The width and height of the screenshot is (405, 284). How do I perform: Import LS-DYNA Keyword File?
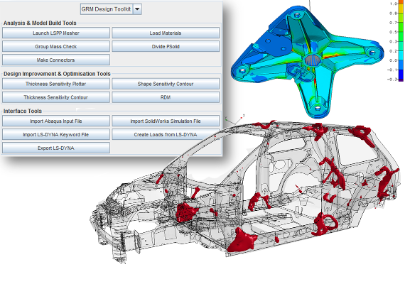tap(56, 134)
